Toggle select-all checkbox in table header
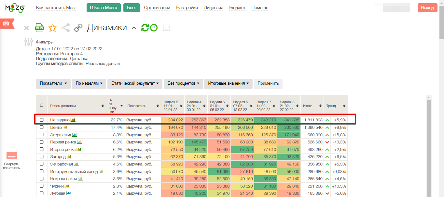This screenshot has height=197, width=444. (42, 105)
